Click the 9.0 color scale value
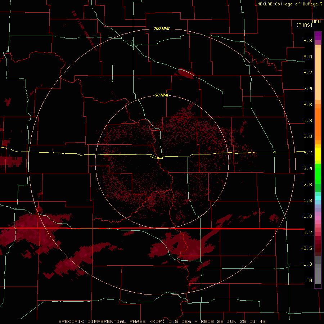324x324 pixels. (x=308, y=57)
